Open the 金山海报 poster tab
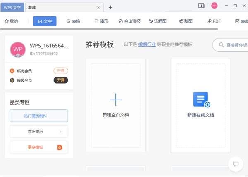 click(129, 21)
